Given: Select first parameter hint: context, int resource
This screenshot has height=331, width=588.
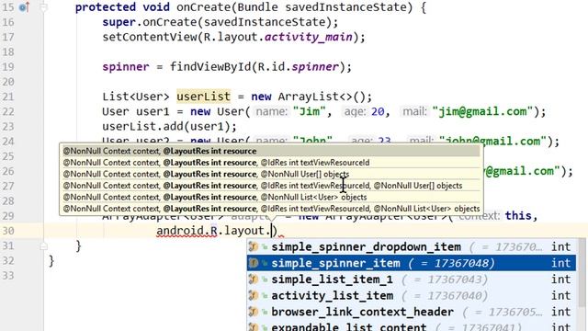Looking at the screenshot, I should pos(271,151).
